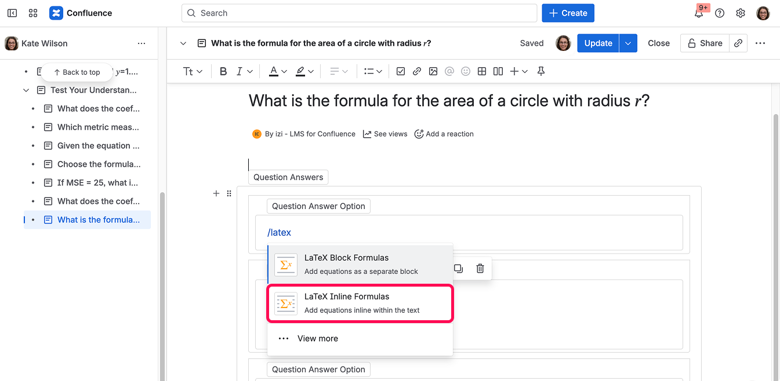Click the insert image icon
This screenshot has width=780, height=381.
(x=433, y=71)
